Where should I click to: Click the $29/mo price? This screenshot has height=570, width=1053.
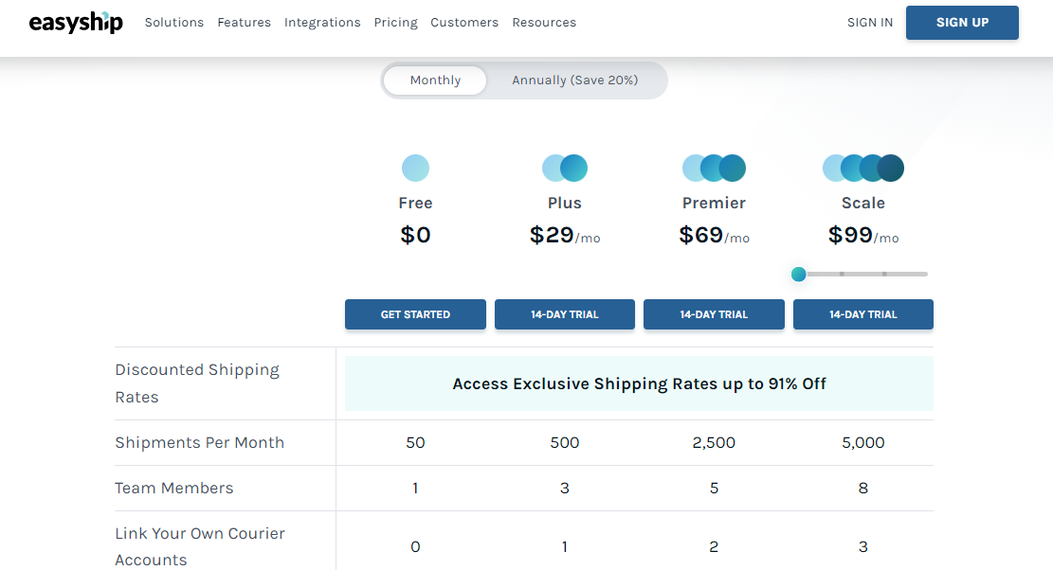click(x=565, y=235)
